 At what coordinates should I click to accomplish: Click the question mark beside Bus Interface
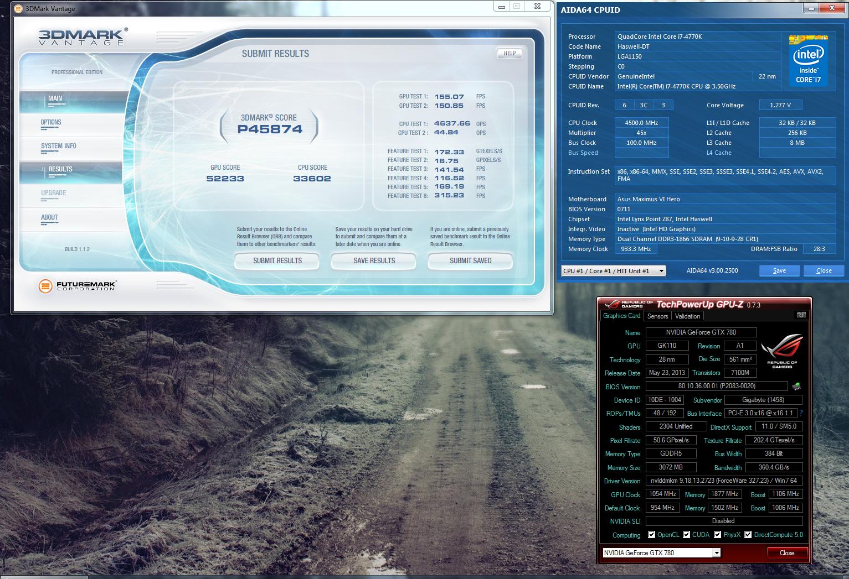tap(801, 413)
